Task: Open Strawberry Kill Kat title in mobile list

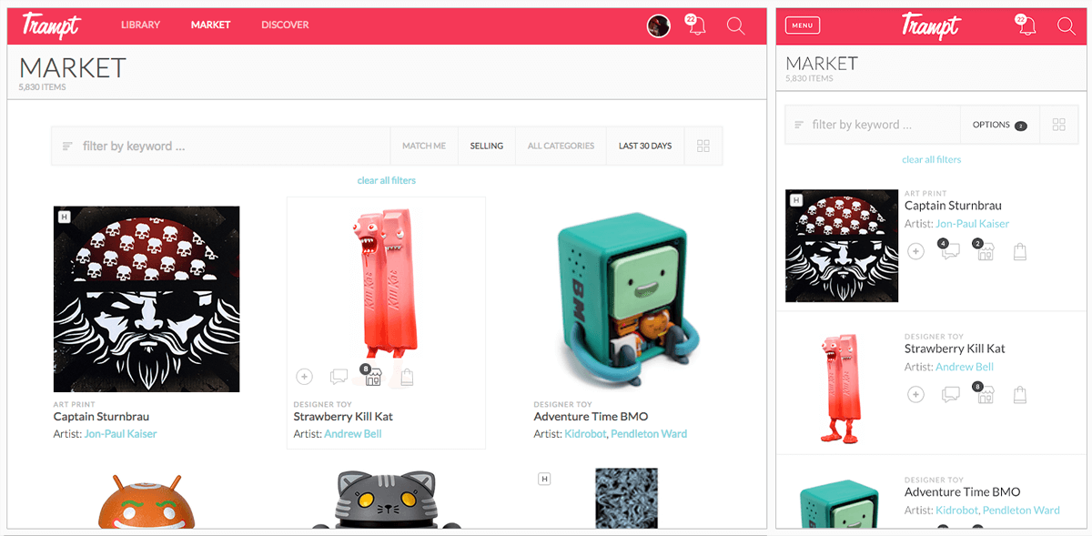Action: (955, 349)
